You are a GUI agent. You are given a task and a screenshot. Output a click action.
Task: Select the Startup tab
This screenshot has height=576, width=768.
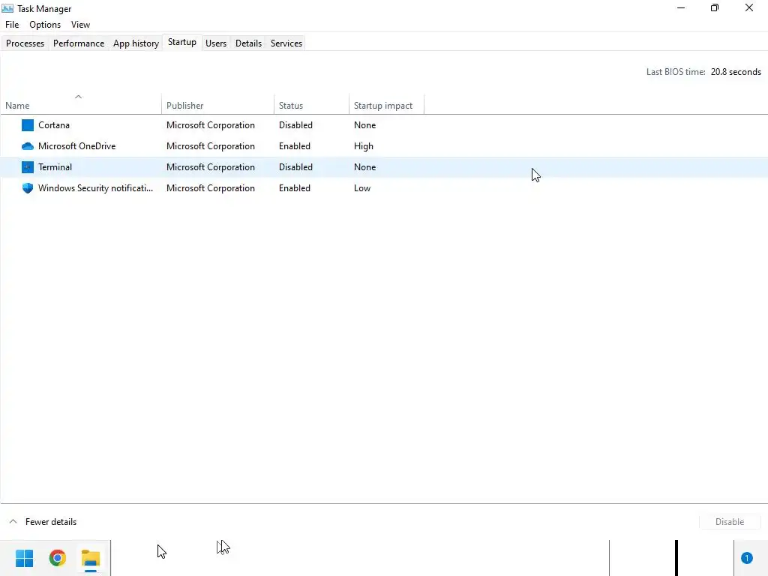tap(182, 42)
